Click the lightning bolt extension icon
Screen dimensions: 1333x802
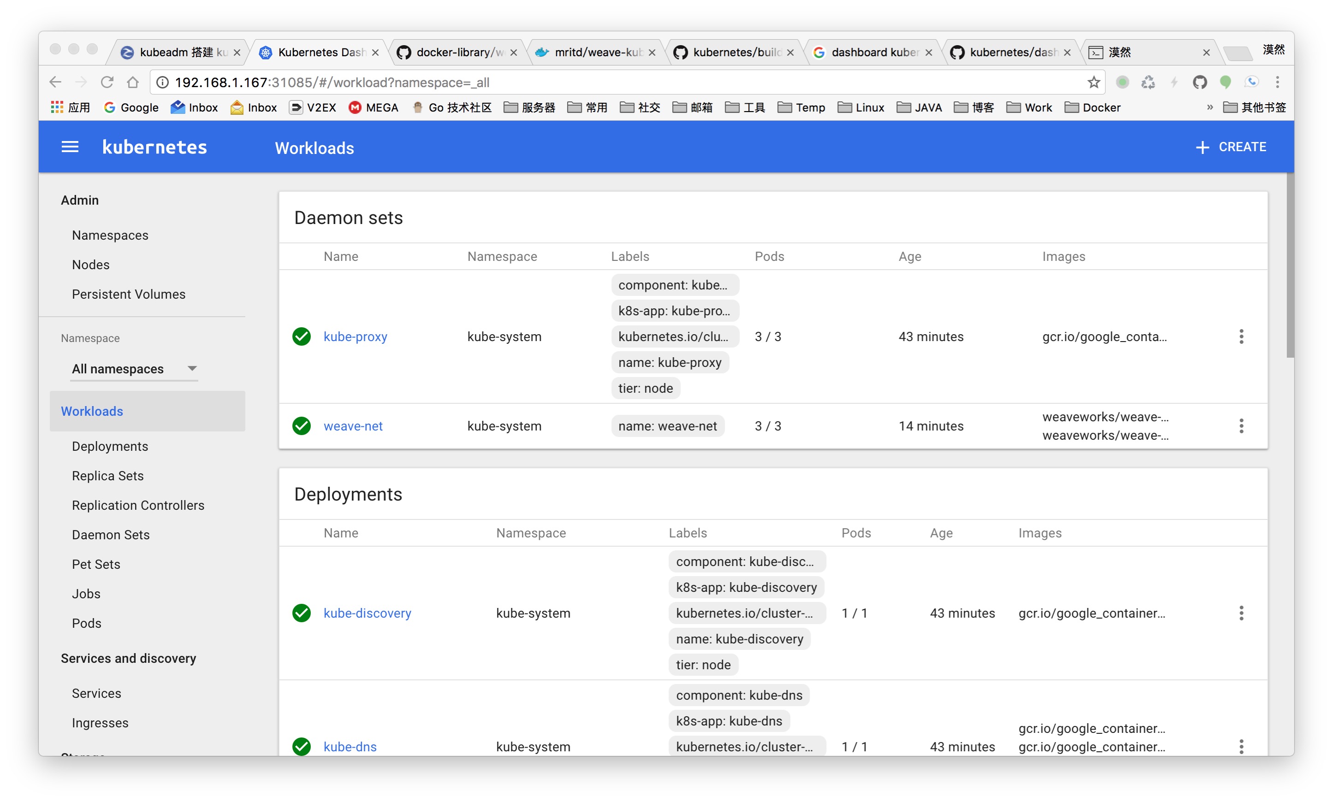pos(1173,82)
